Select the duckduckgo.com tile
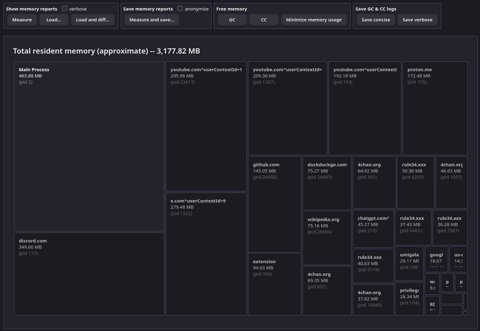This screenshot has height=331, width=480. pos(327,183)
